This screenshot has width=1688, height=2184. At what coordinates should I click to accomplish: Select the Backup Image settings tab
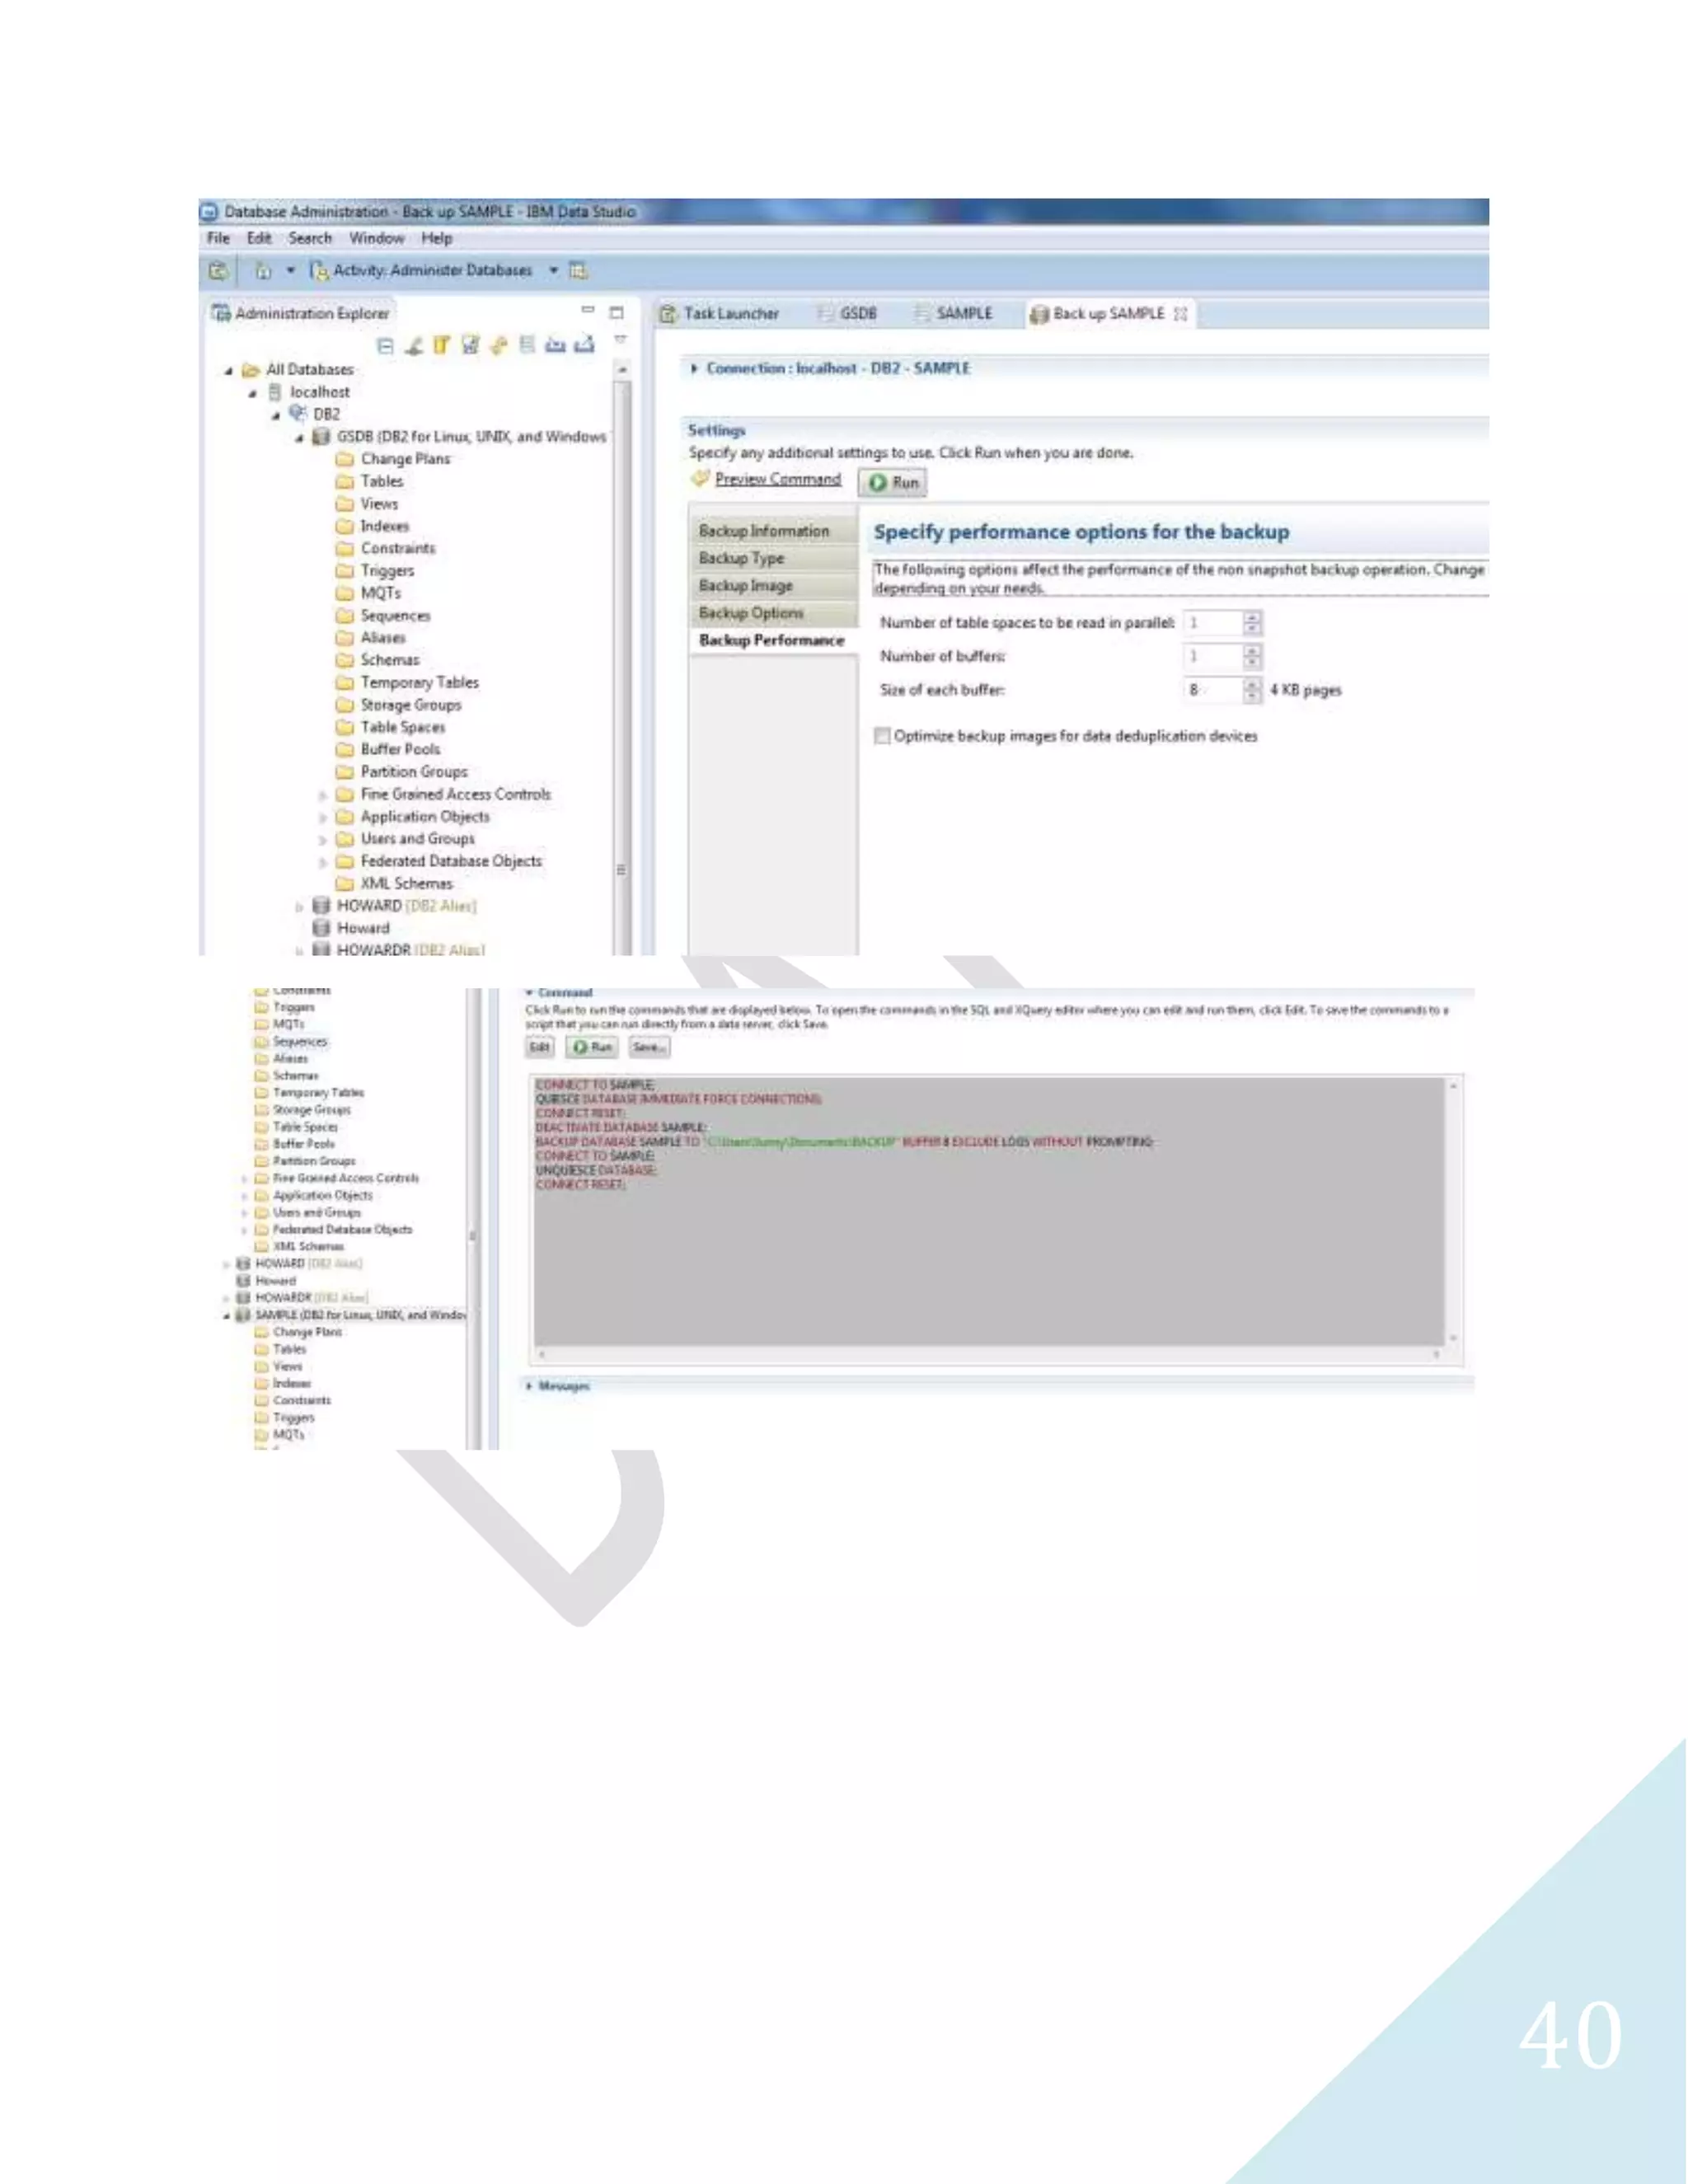(774, 586)
